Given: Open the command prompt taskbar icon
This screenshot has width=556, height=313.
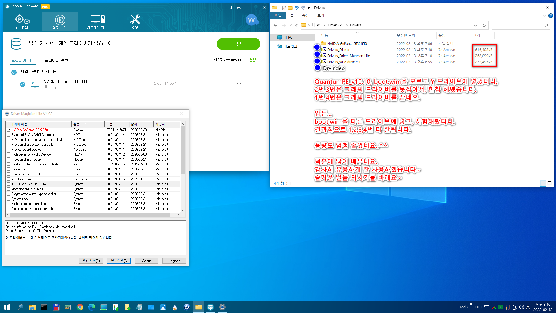Looking at the screenshot, I should pyautogui.click(x=44, y=307).
